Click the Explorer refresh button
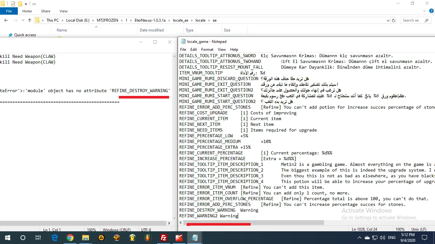This screenshot has height=244, width=435. click(x=394, y=20)
